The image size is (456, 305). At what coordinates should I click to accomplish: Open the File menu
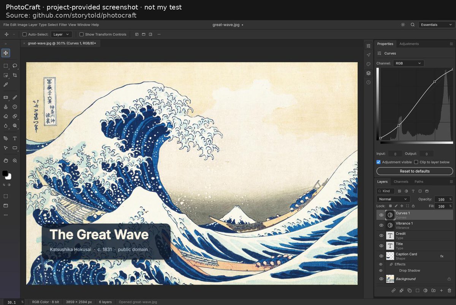[6, 25]
